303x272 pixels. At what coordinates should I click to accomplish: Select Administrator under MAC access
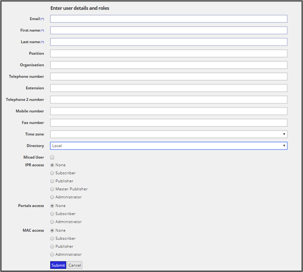click(x=52, y=255)
